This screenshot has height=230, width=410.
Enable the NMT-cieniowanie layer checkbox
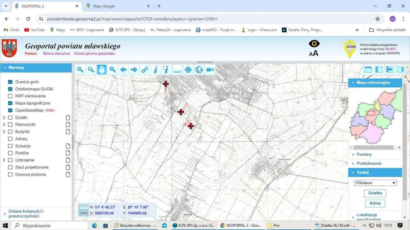(x=10, y=96)
